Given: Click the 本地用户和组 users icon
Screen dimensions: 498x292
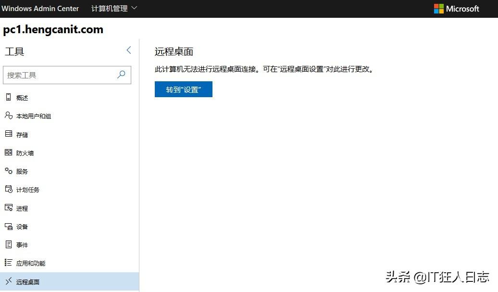Looking at the screenshot, I should coord(9,115).
